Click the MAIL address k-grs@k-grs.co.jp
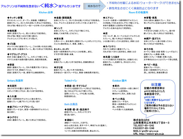 pyautogui.click(x=149, y=131)
